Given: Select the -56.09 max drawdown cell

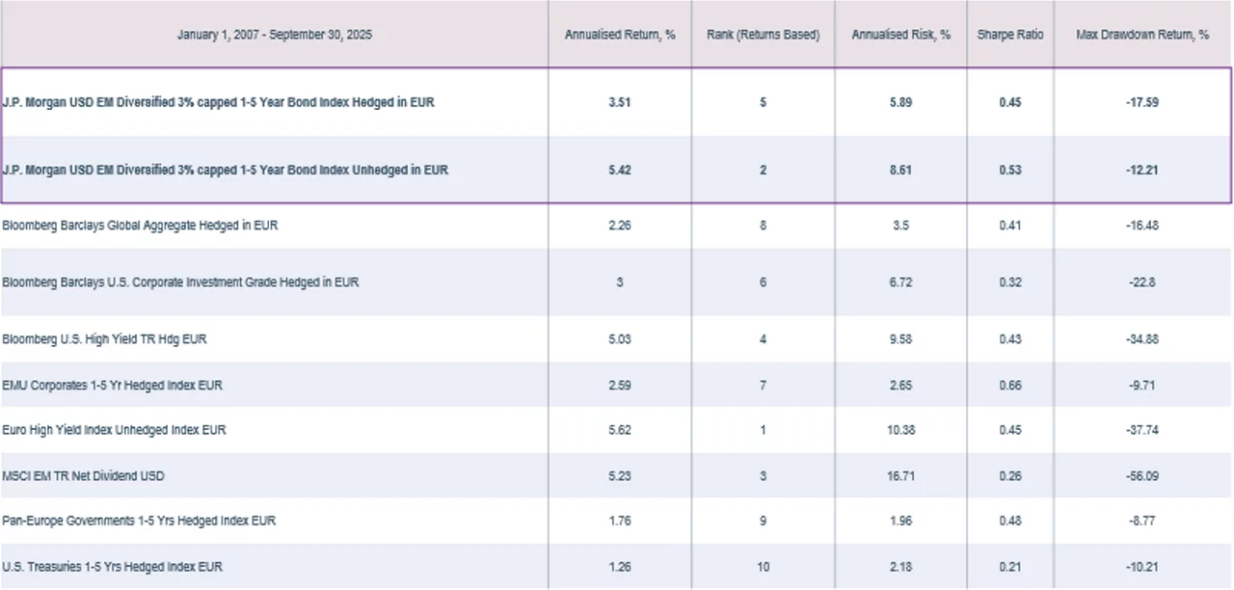Looking at the screenshot, I should tap(1142, 476).
